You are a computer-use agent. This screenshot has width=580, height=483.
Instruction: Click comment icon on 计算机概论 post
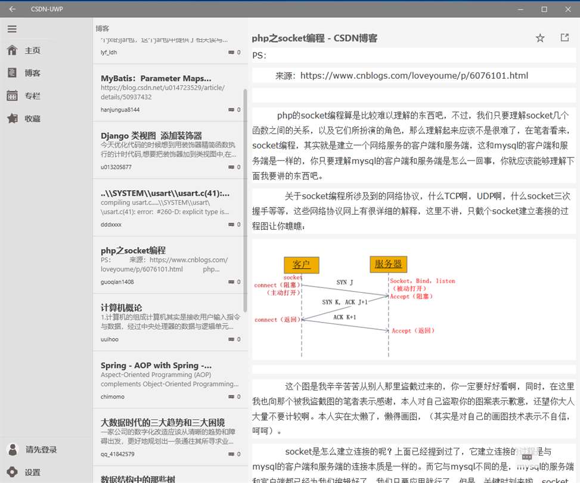click(x=231, y=339)
